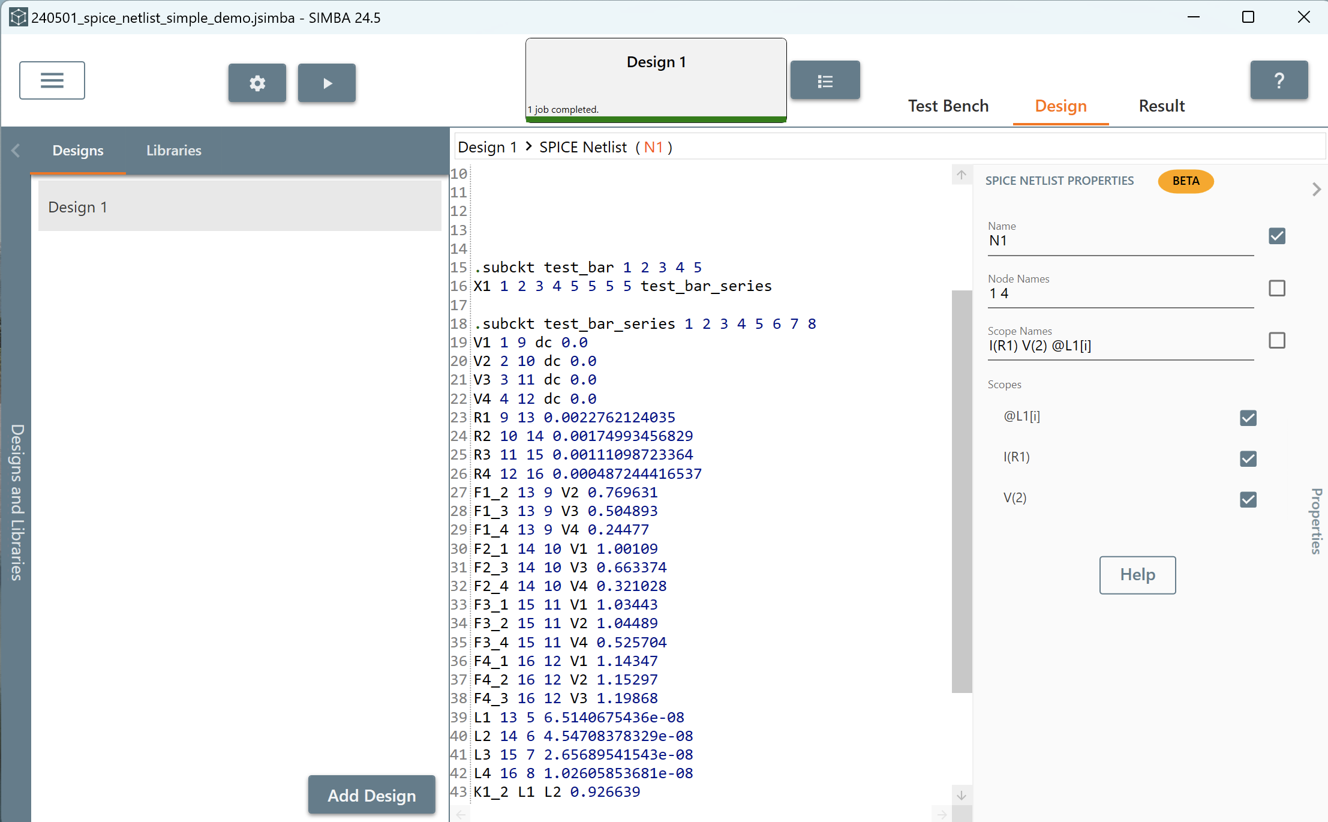1328x822 pixels.
Task: Run the simulation with play button
Action: [x=327, y=83]
